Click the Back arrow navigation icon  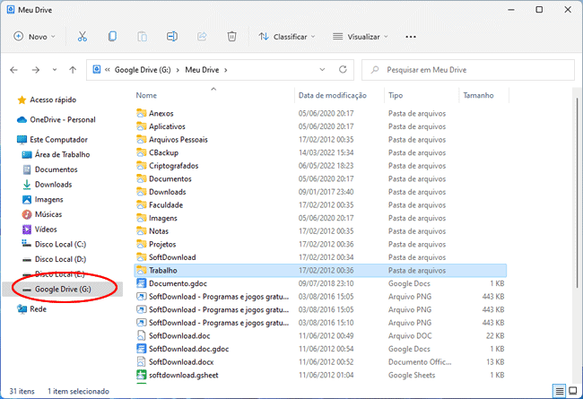point(14,69)
